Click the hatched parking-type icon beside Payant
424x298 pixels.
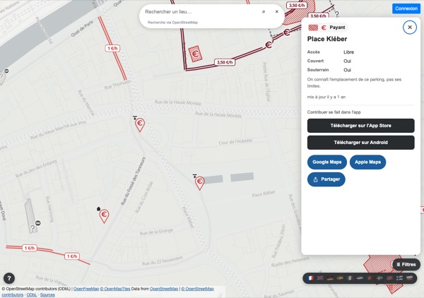[x=313, y=28]
